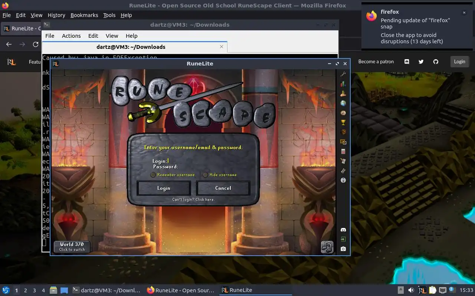The image size is (475, 296).
Task: Open the Firefox File menu
Action: (x=7, y=15)
